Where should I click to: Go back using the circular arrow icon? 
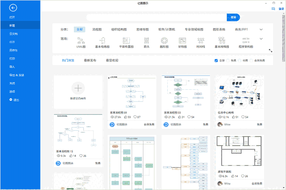pos(13,8)
